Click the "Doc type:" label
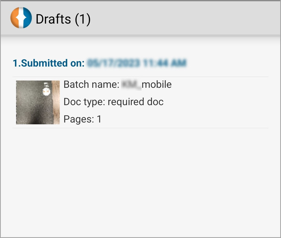Viewport: 281px width, 238px height. (x=84, y=102)
